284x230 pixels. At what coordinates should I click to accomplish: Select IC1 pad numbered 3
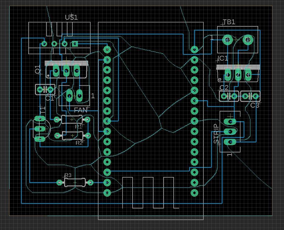(x=248, y=75)
